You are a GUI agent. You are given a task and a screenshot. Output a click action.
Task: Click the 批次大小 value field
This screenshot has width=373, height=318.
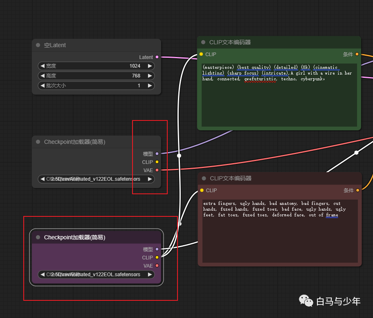point(96,86)
